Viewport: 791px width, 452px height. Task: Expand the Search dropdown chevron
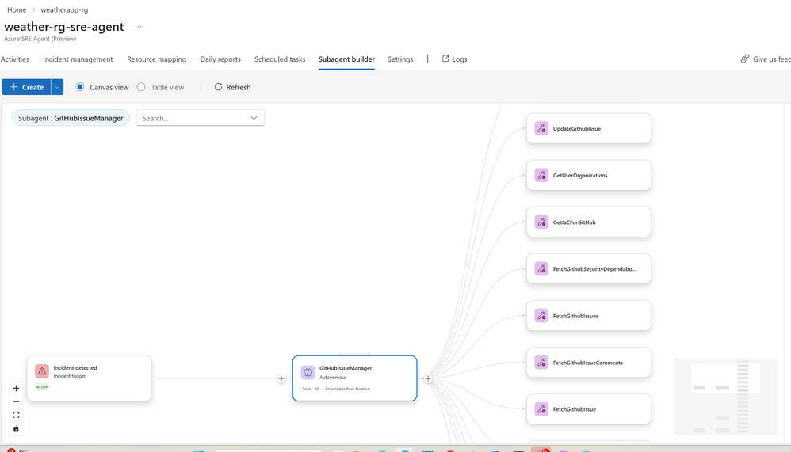point(254,118)
